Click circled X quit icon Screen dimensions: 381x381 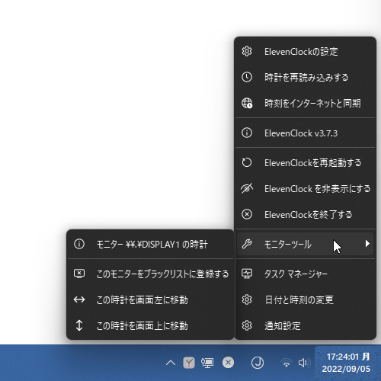click(247, 214)
